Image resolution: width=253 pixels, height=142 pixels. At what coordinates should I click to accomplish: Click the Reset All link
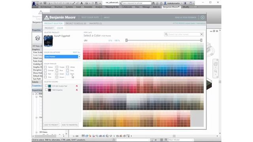76,52
